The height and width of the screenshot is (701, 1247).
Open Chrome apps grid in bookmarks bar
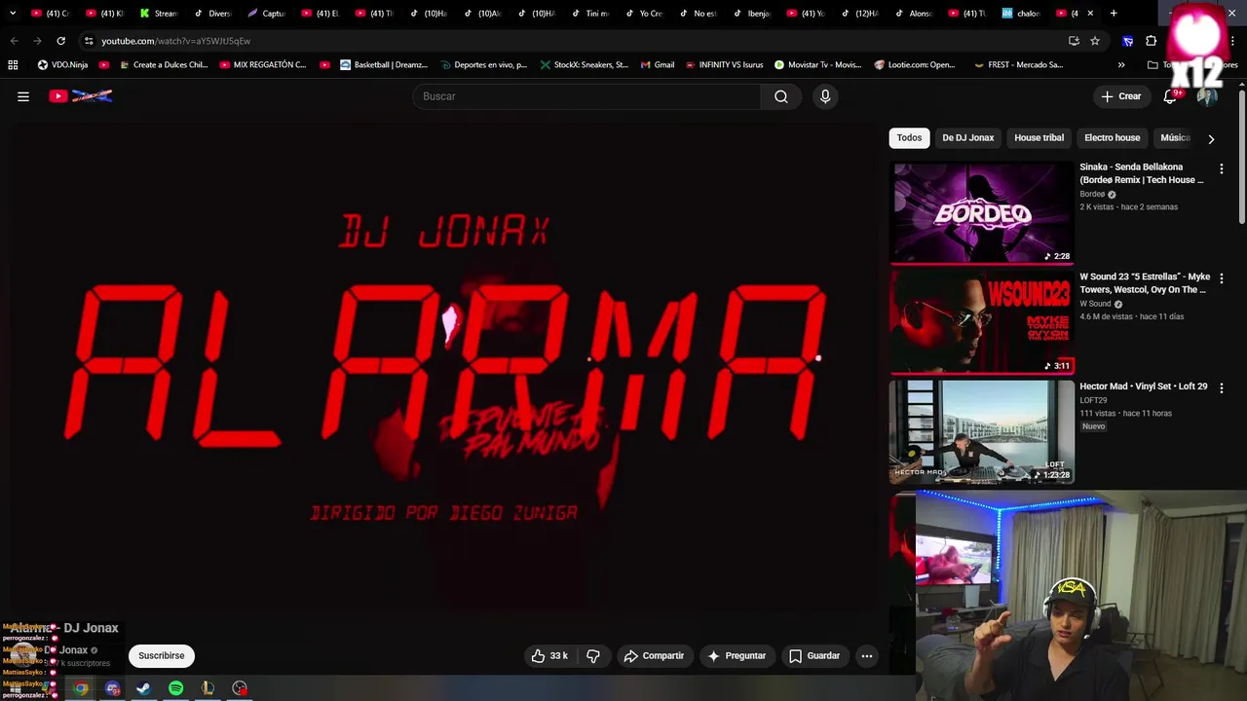(13, 65)
